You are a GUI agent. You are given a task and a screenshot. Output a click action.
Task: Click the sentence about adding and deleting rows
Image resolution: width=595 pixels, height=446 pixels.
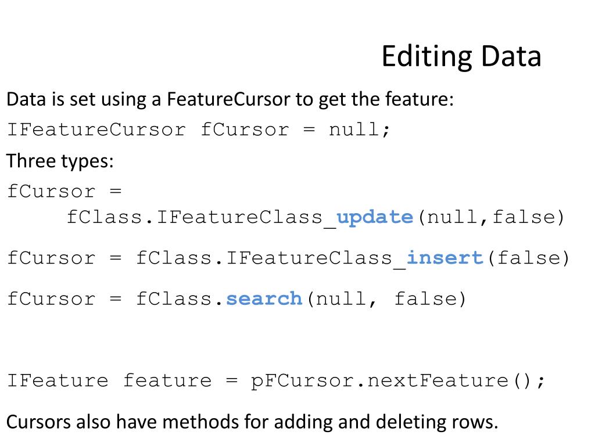pyautogui.click(x=252, y=422)
